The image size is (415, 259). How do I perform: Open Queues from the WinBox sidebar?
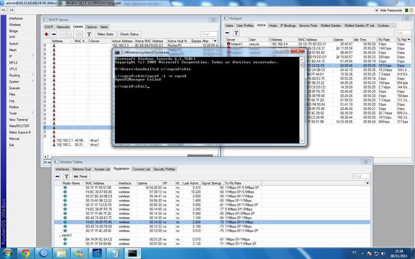click(15, 88)
